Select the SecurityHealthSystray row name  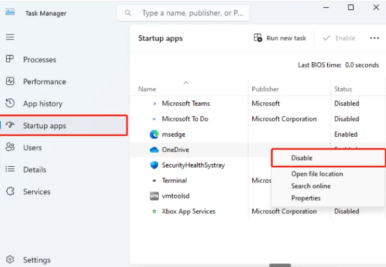pos(193,165)
